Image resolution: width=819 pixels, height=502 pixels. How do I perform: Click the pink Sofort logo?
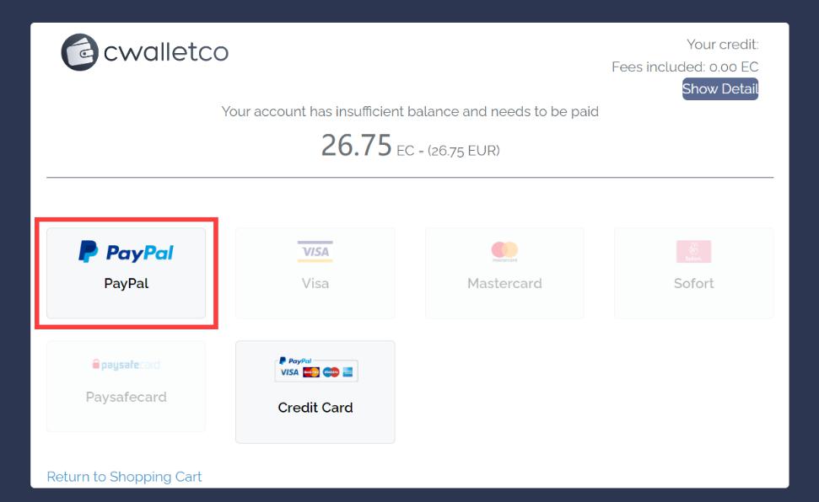(x=693, y=251)
